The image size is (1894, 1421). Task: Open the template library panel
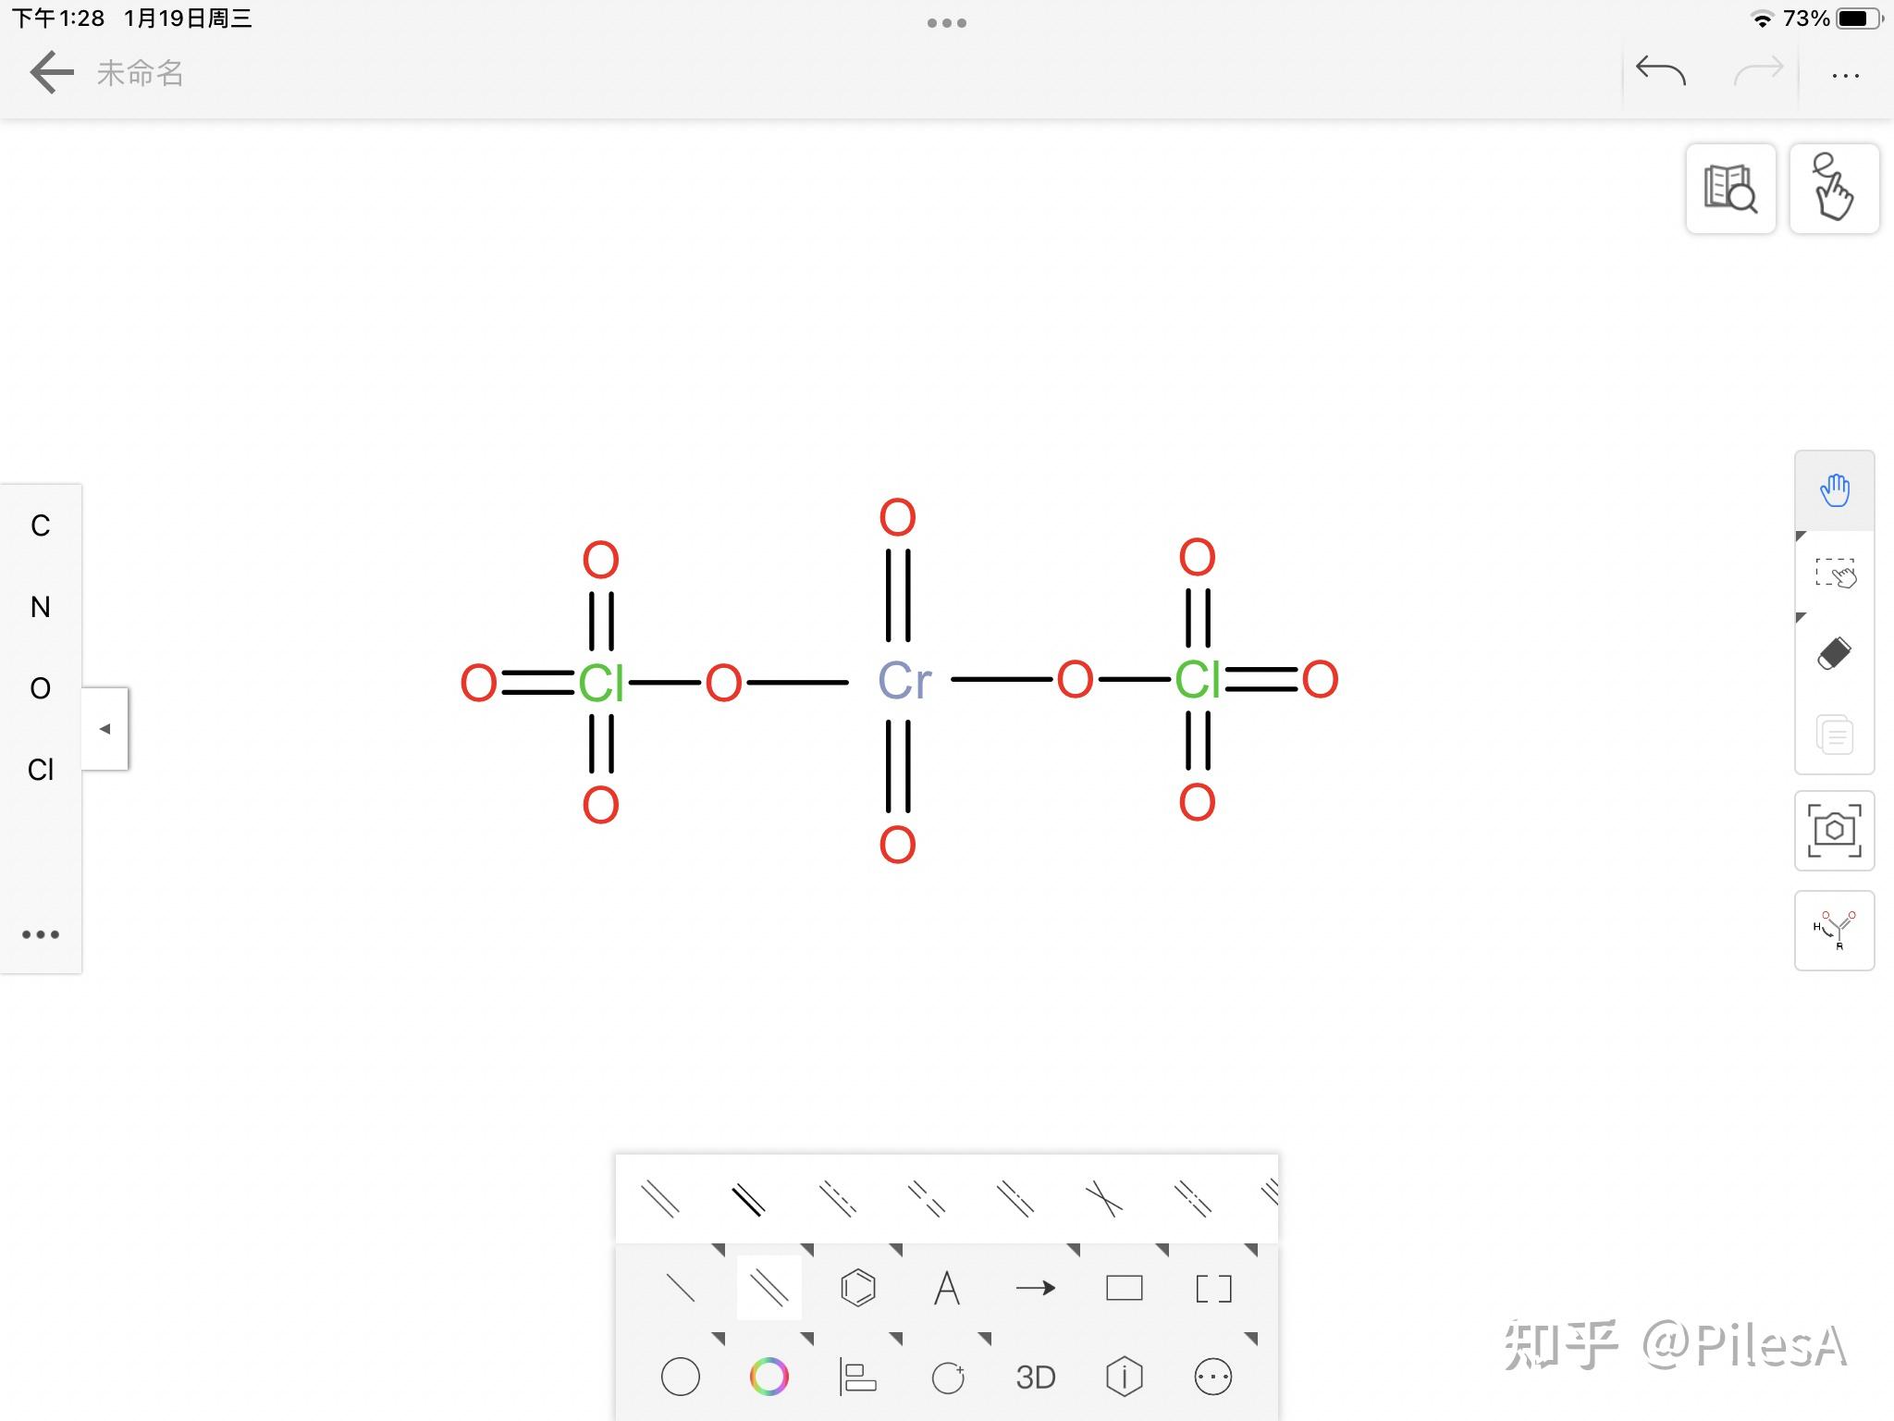[x=1731, y=189]
